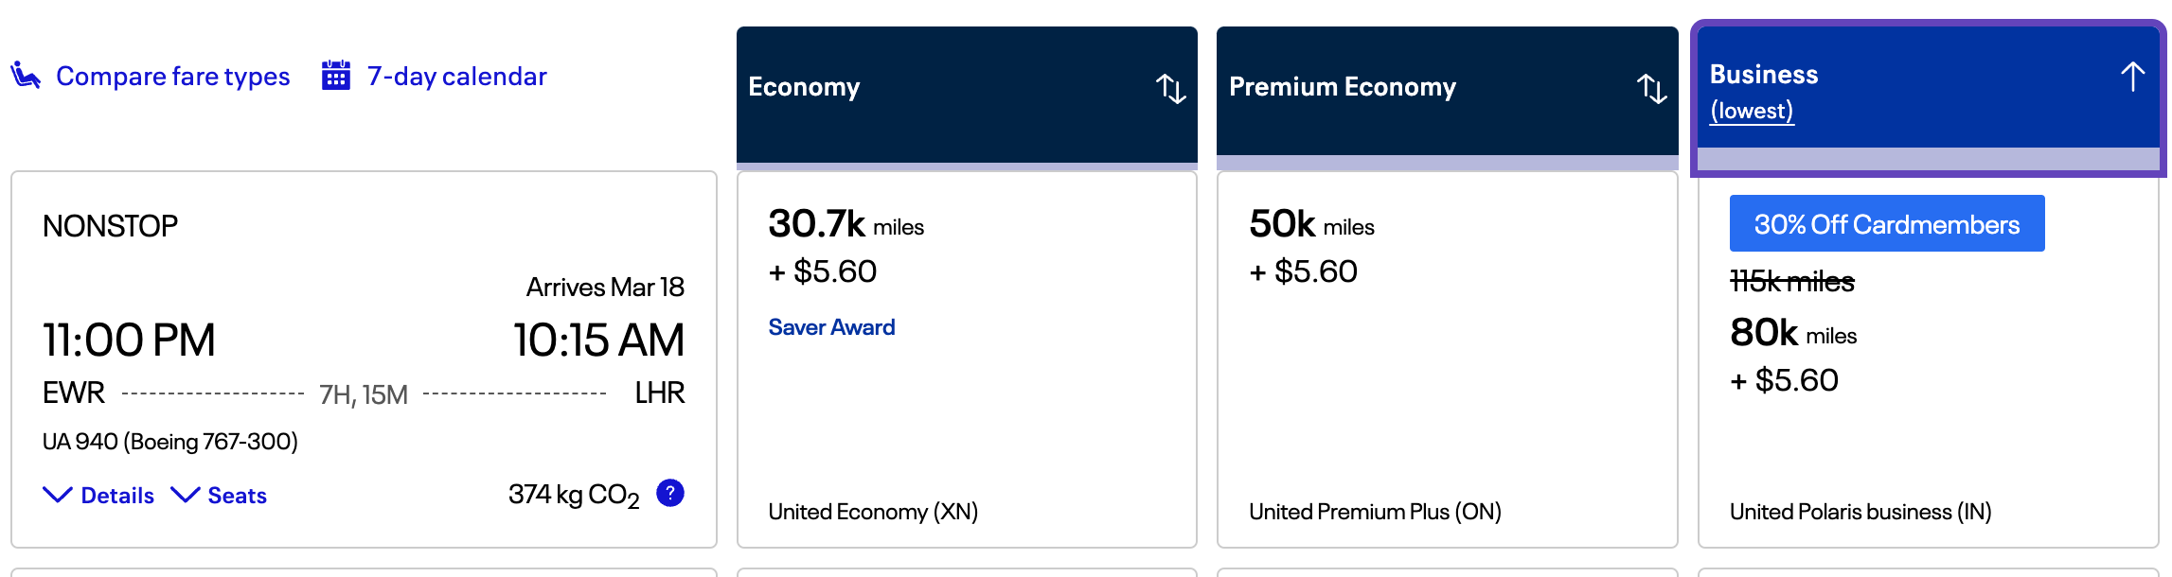
Task: Click the Economy column sort arrows icon
Action: (x=1170, y=88)
